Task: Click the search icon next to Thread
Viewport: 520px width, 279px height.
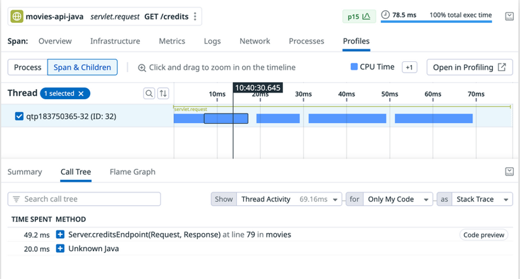Action: [x=149, y=93]
